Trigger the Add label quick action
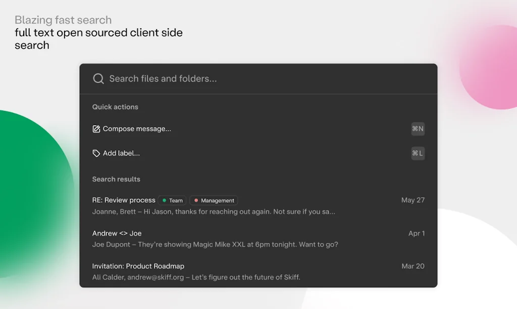 [121, 153]
